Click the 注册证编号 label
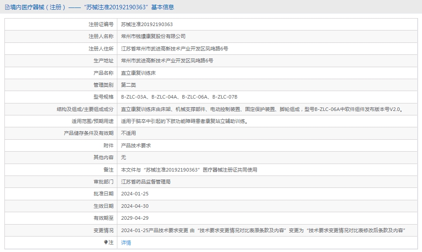This screenshot has width=422, height=252. (x=101, y=24)
